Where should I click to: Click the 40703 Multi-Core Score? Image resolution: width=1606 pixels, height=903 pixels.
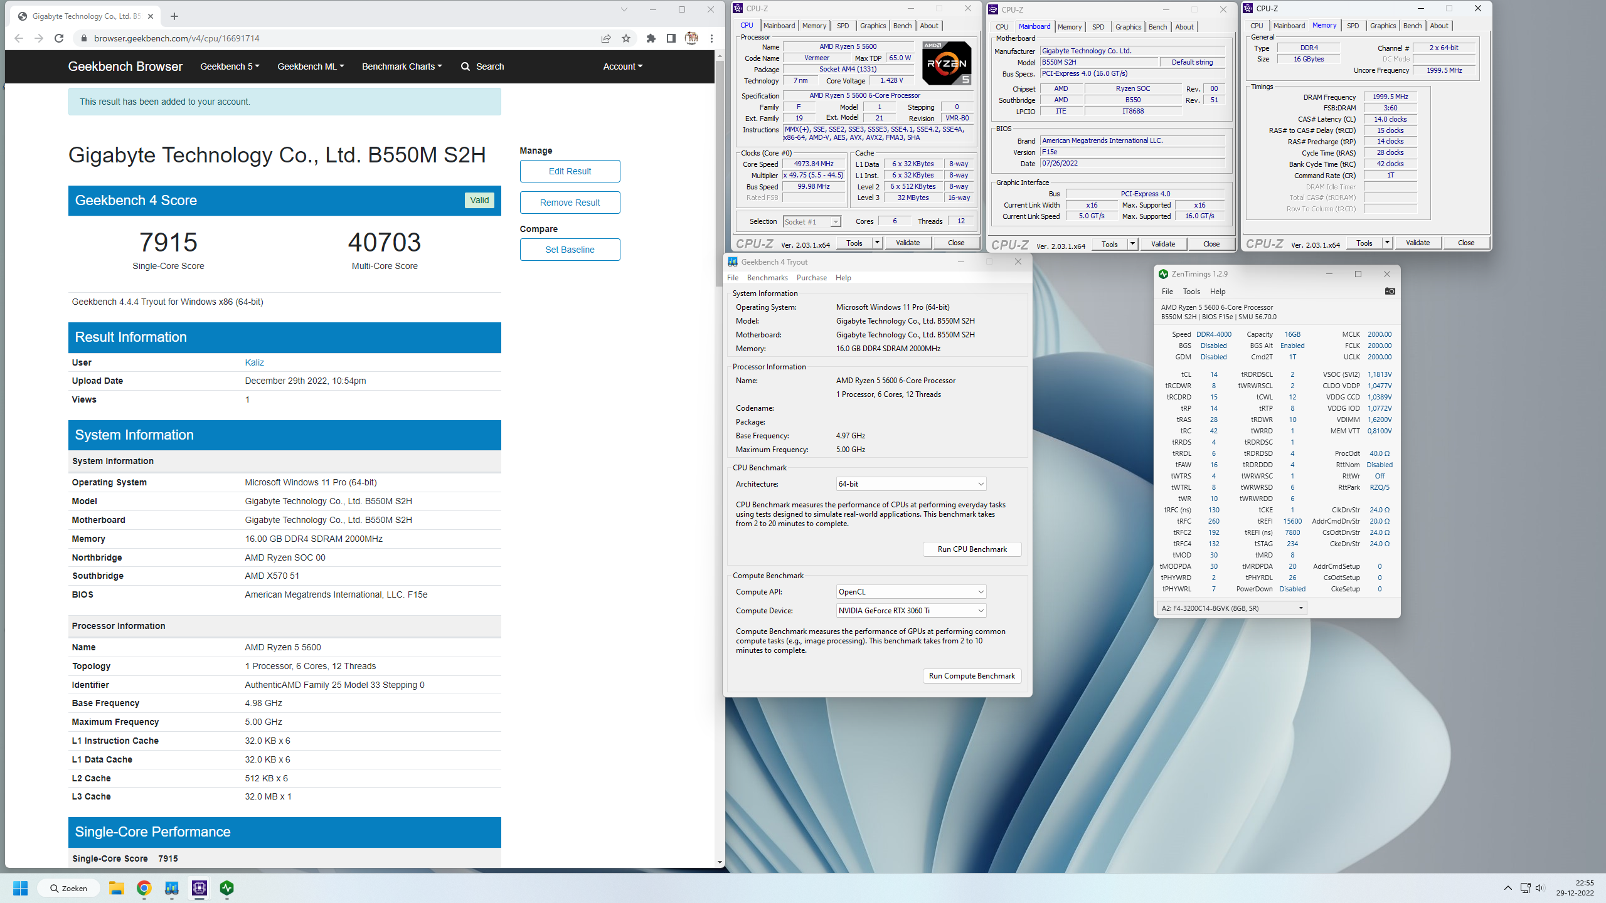click(385, 243)
